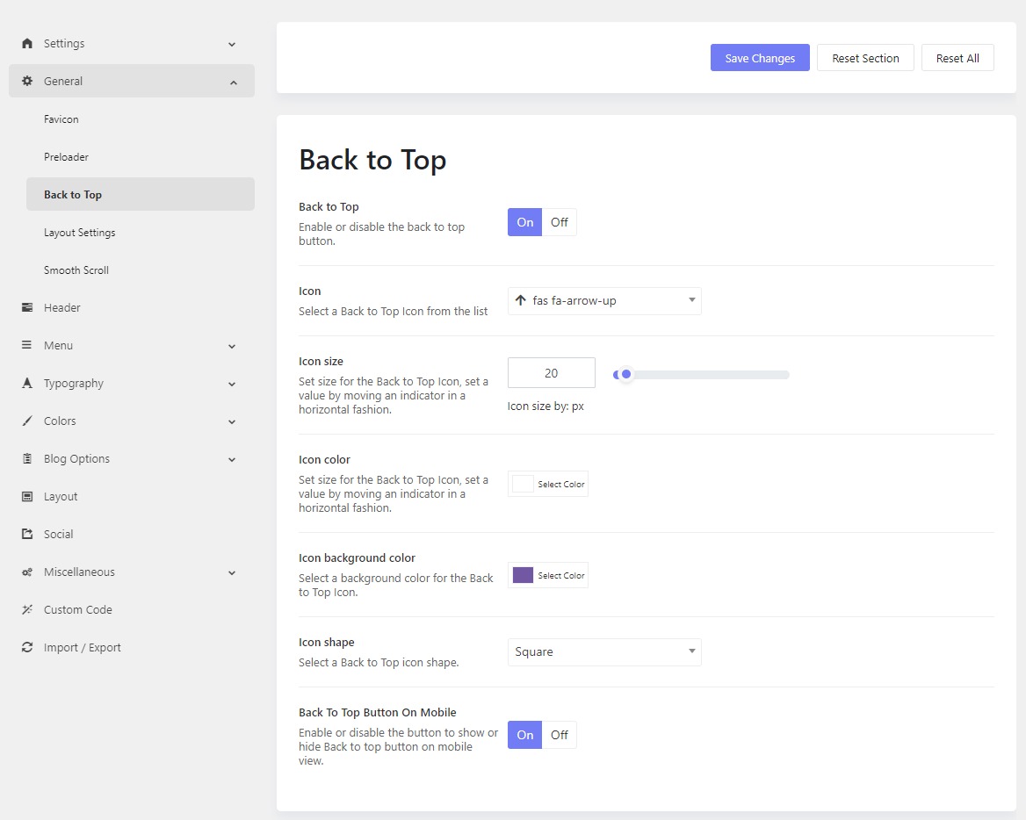The height and width of the screenshot is (820, 1026).
Task: Collapse the General section chevron
Action: 234,83
